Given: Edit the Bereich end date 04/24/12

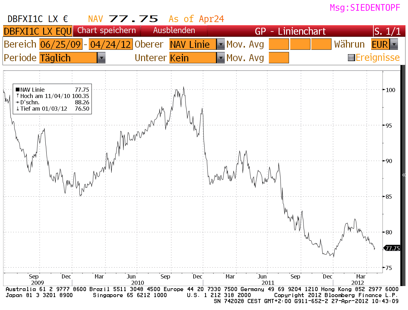Looking at the screenshot, I should (110, 44).
